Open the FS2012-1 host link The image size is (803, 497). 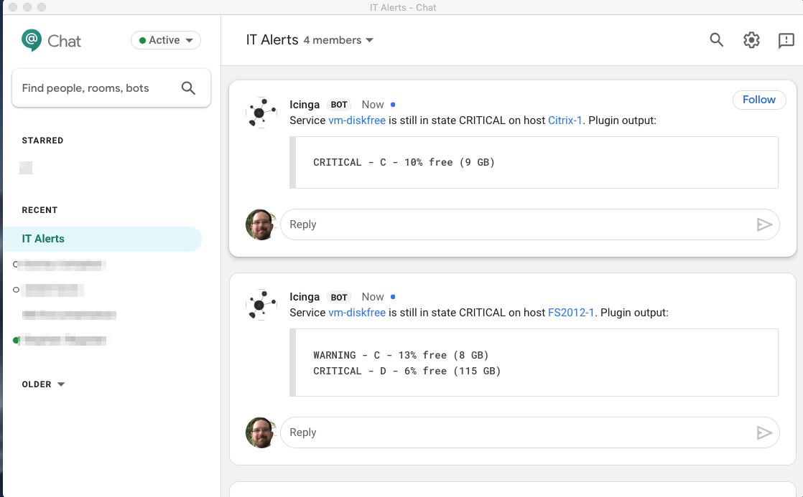tap(571, 313)
